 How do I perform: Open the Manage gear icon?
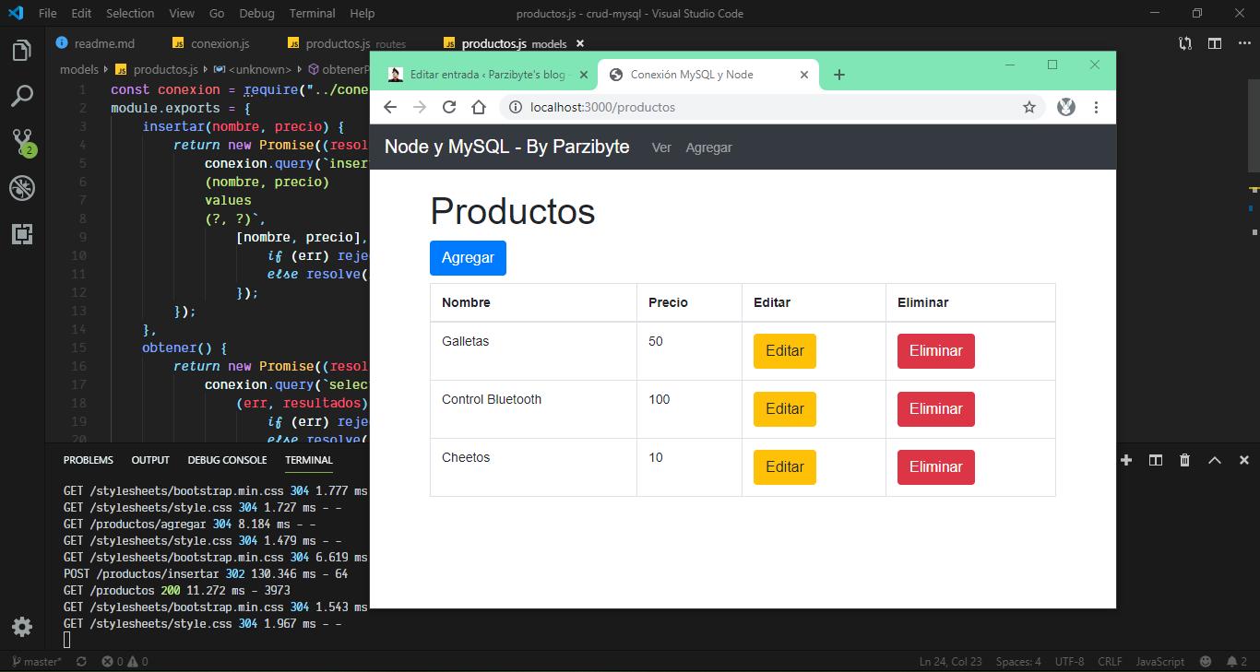pos(22,627)
